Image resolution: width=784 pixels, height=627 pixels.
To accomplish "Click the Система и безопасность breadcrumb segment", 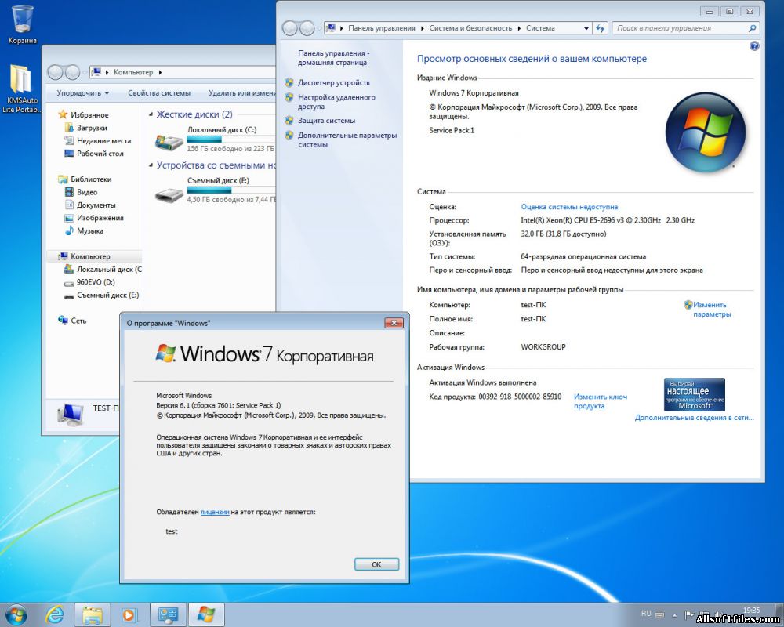I will [x=470, y=28].
